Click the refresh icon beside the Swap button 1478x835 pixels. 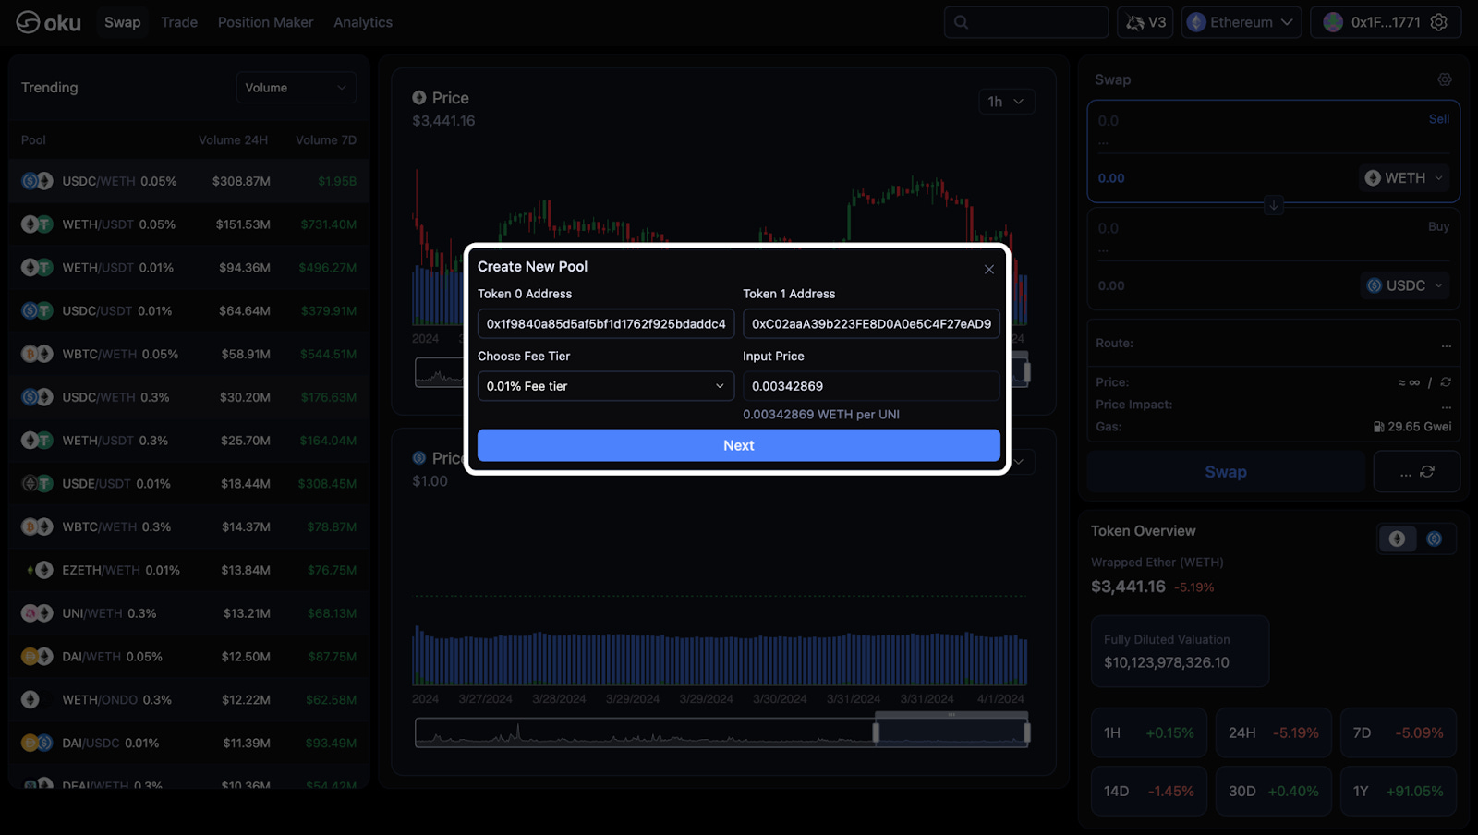pyautogui.click(x=1427, y=471)
